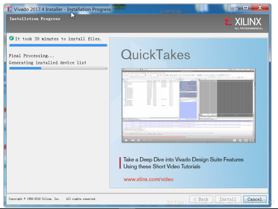The image size is (278, 209).
Task: Click 'All rights reserved.' text
Action: click(x=81, y=199)
